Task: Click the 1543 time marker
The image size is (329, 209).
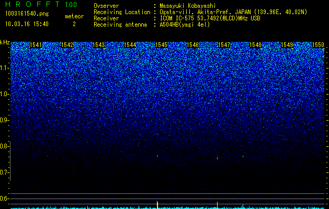Action: coord(99,45)
